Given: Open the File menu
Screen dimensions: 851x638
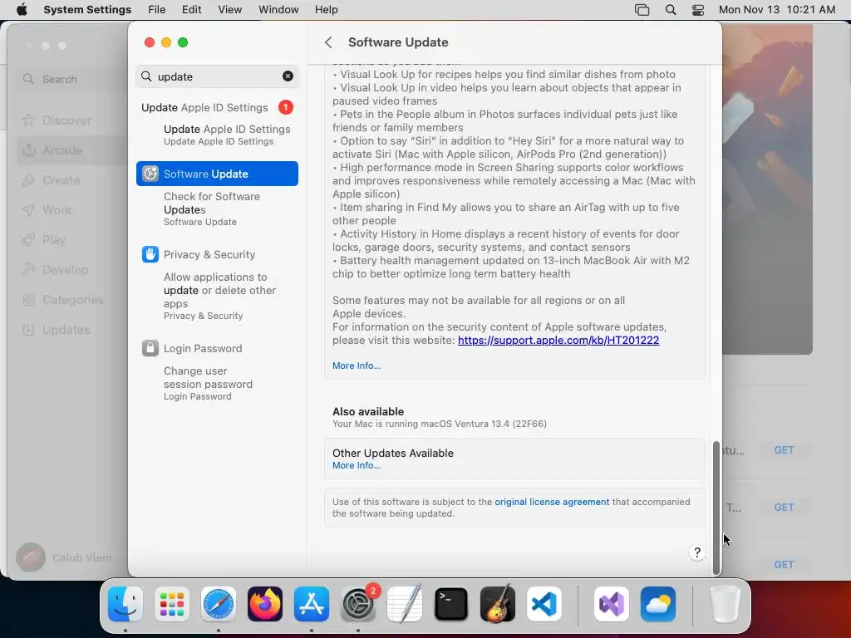Looking at the screenshot, I should [156, 9].
